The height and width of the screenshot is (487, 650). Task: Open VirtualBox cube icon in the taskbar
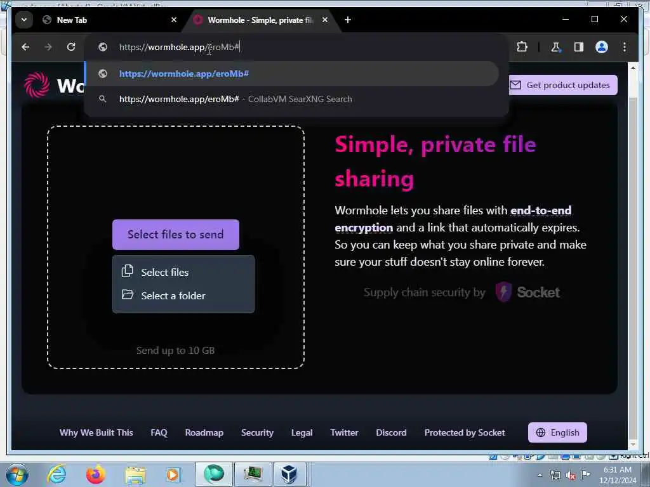tap(289, 474)
